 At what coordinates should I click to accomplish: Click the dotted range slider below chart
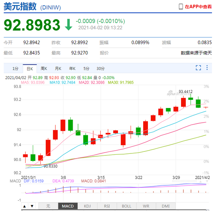(x=184, y=181)
